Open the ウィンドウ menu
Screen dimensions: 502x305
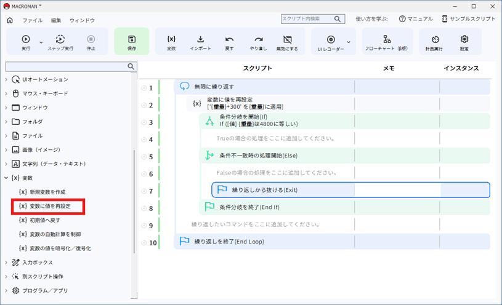tap(82, 20)
